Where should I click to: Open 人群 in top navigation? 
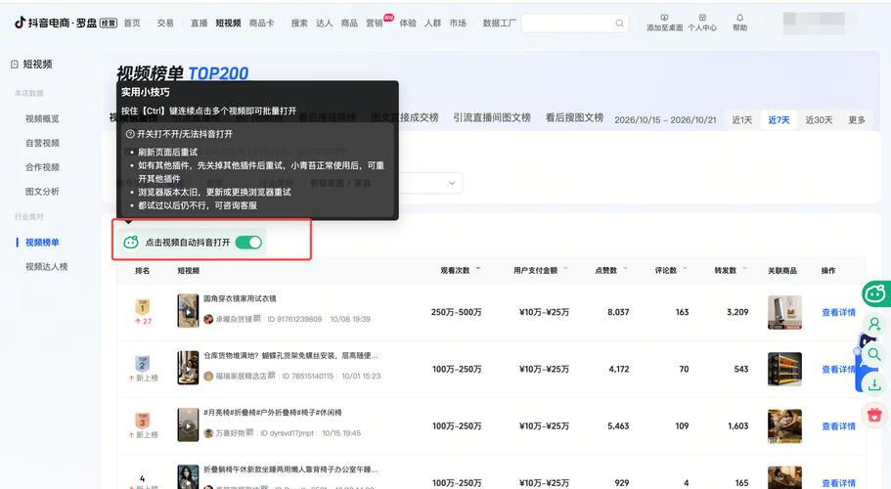tap(433, 22)
